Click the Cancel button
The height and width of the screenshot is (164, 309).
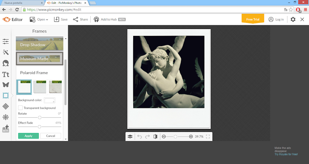51,136
